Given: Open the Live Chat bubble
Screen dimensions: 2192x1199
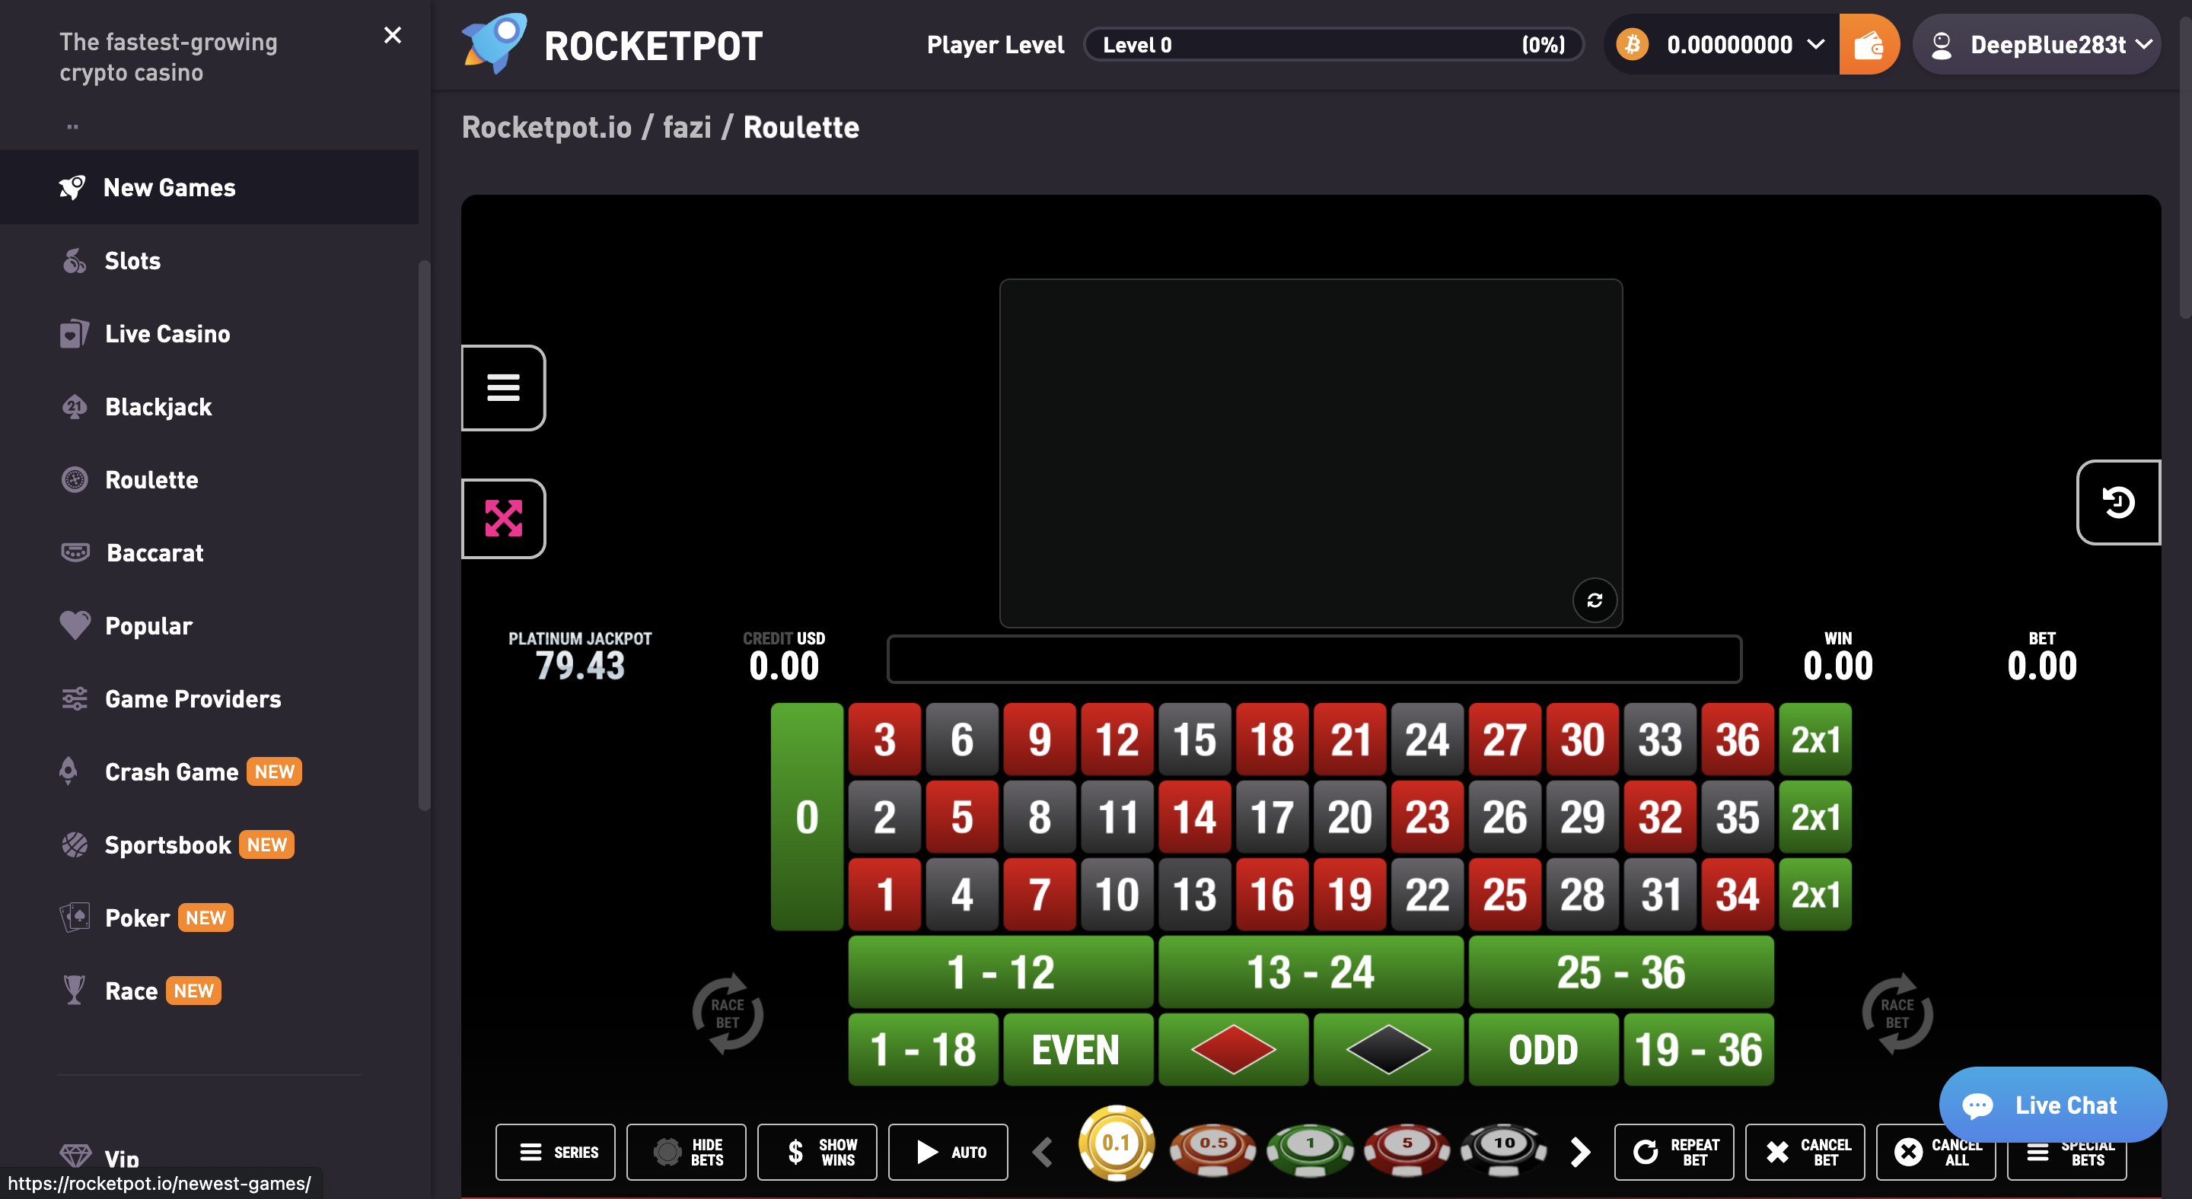Looking at the screenshot, I should 2053,1105.
